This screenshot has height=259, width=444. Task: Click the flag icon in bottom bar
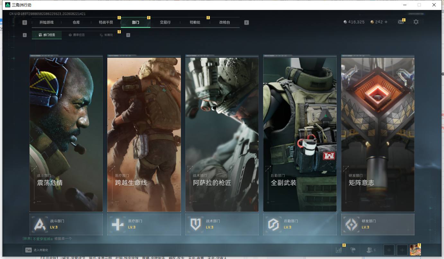coord(353,250)
